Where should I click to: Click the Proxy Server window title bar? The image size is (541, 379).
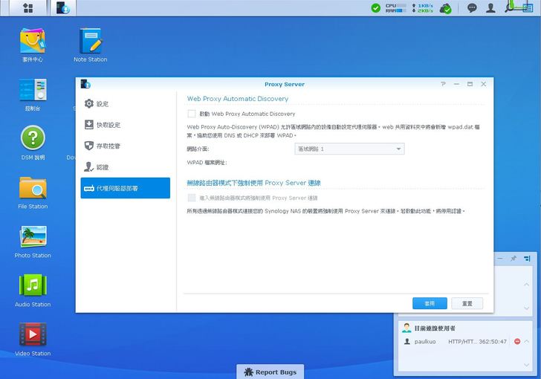coord(285,84)
